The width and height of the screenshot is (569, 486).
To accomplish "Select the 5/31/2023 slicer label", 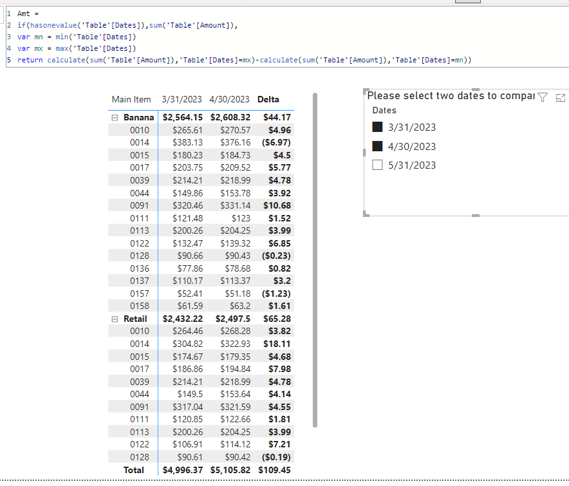I will tap(412, 165).
